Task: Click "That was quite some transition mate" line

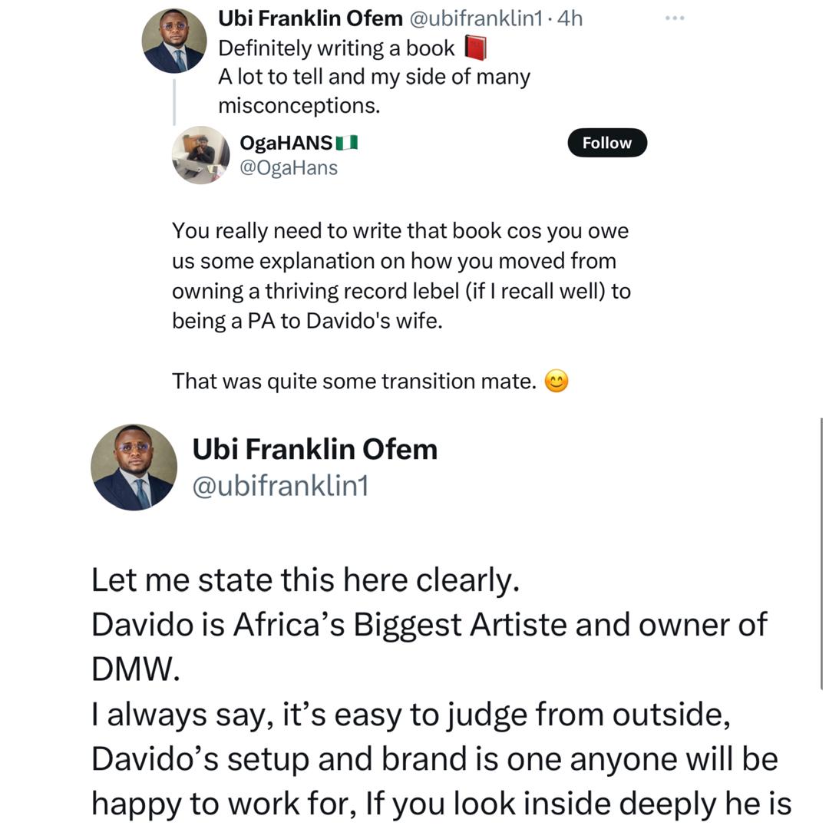Action: click(354, 381)
